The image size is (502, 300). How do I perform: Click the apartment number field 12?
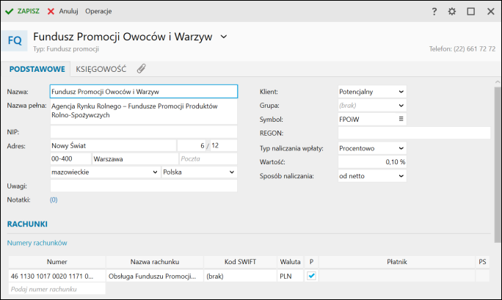pyautogui.click(x=223, y=145)
